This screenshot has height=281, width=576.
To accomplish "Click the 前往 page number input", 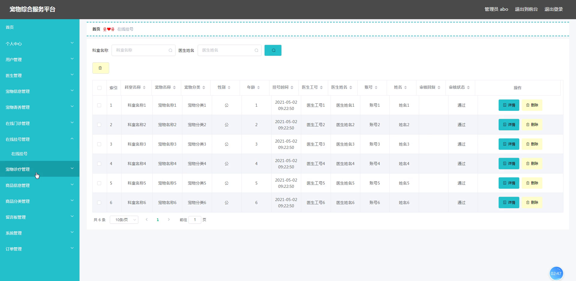I will coord(195,220).
